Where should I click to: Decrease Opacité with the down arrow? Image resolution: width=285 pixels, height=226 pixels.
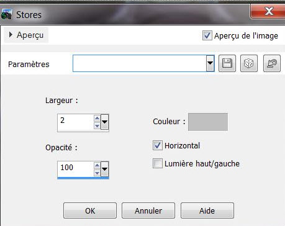click(97, 173)
